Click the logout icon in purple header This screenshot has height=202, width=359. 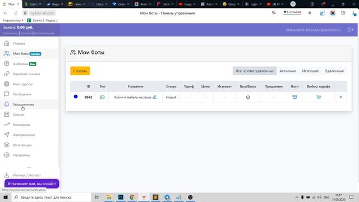351,30
